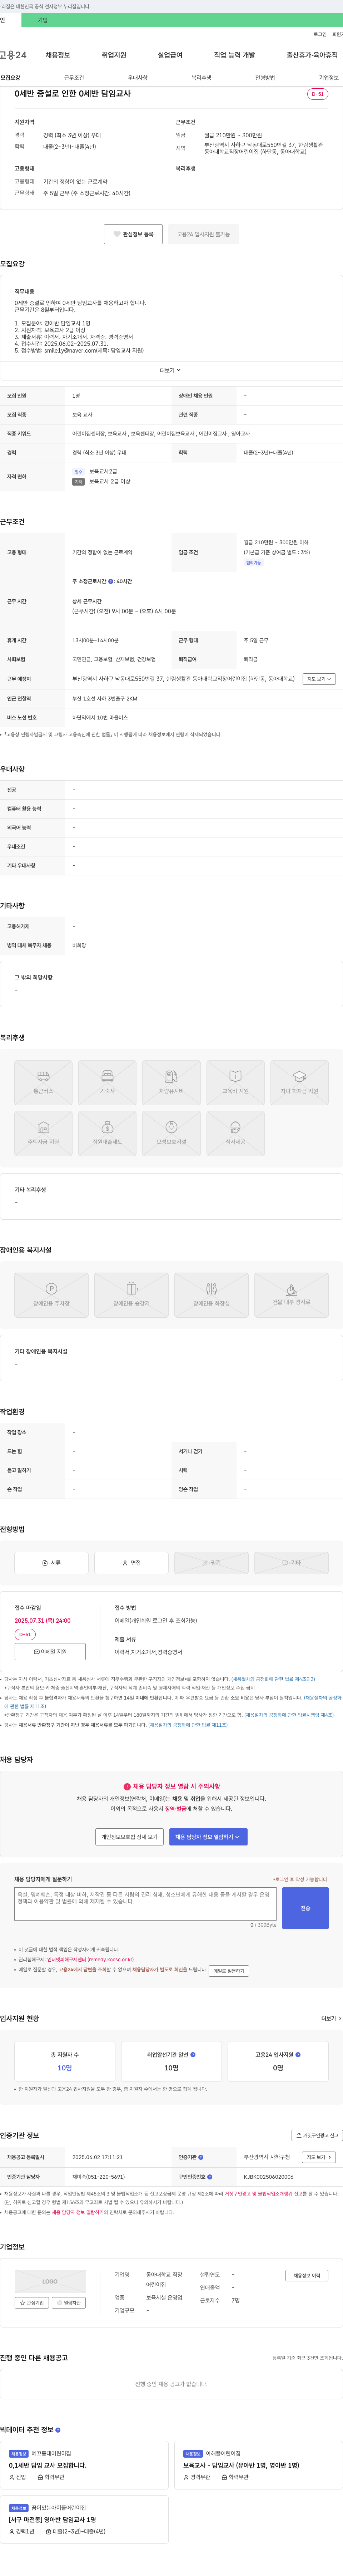343x2576 pixels.
Task: Open the 채용정보 main menu
Action: tap(58, 55)
